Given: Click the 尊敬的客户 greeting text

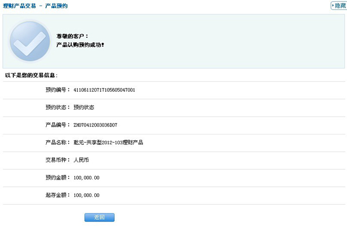Looking at the screenshot, I should point(72,36).
